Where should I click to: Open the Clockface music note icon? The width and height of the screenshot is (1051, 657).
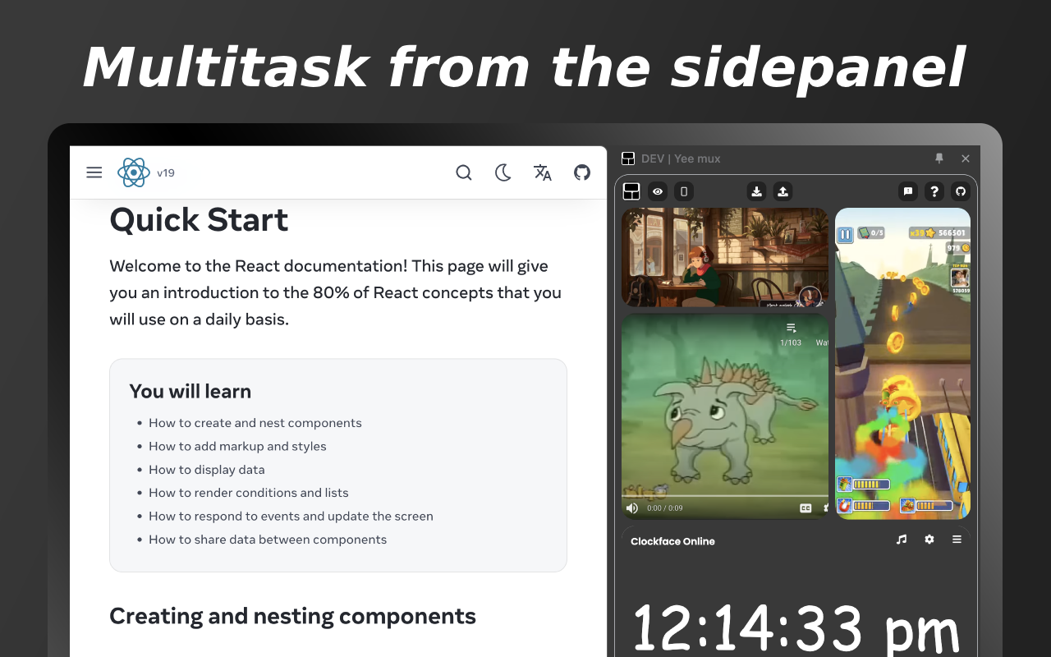(902, 540)
